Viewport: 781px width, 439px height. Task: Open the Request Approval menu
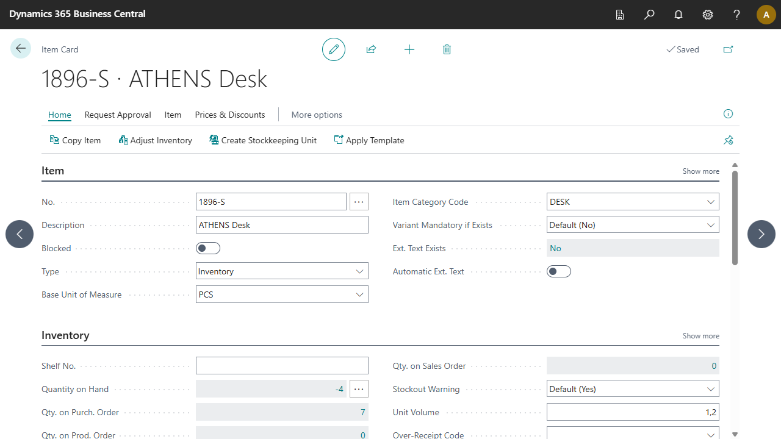[118, 115]
